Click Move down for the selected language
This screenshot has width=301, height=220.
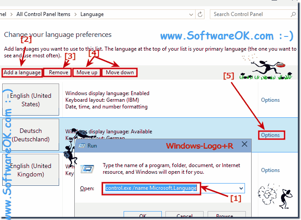[120, 72]
